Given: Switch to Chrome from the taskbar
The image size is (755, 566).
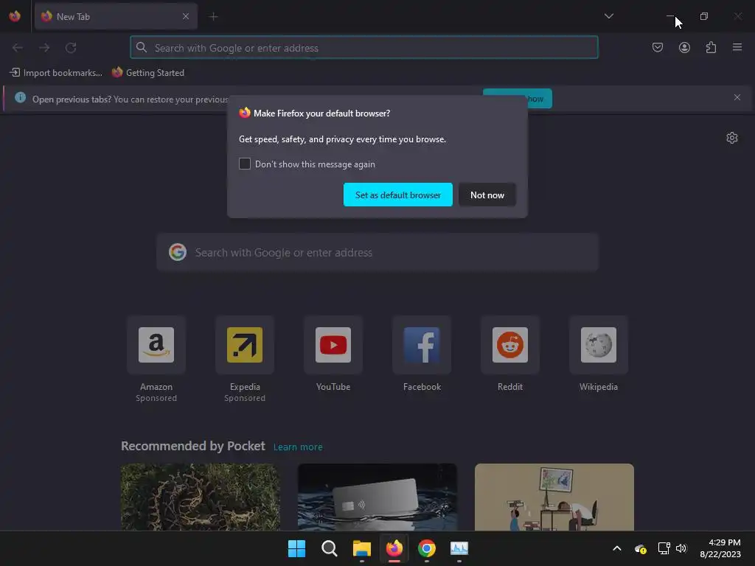Looking at the screenshot, I should (427, 548).
